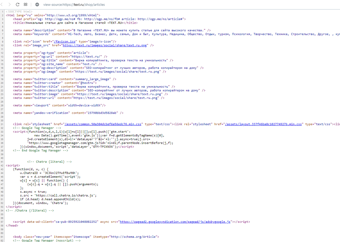Click the title tag text line
Image resolution: width=340 pixels, height=242 pixels.
(x=75, y=23)
